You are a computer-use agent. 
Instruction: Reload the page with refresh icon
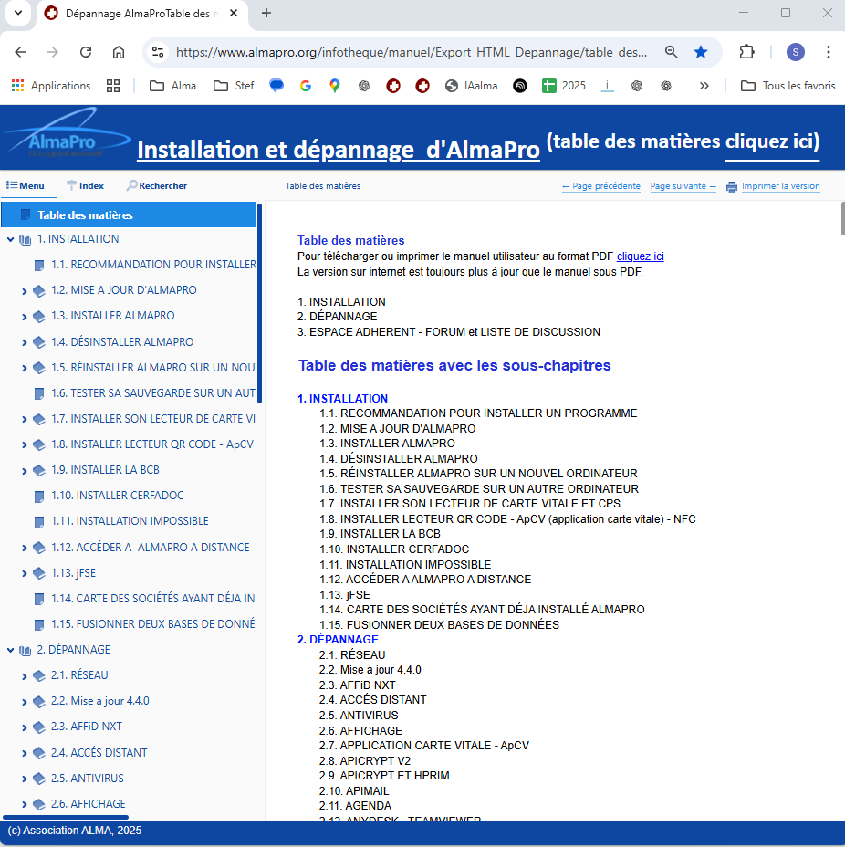[x=86, y=52]
